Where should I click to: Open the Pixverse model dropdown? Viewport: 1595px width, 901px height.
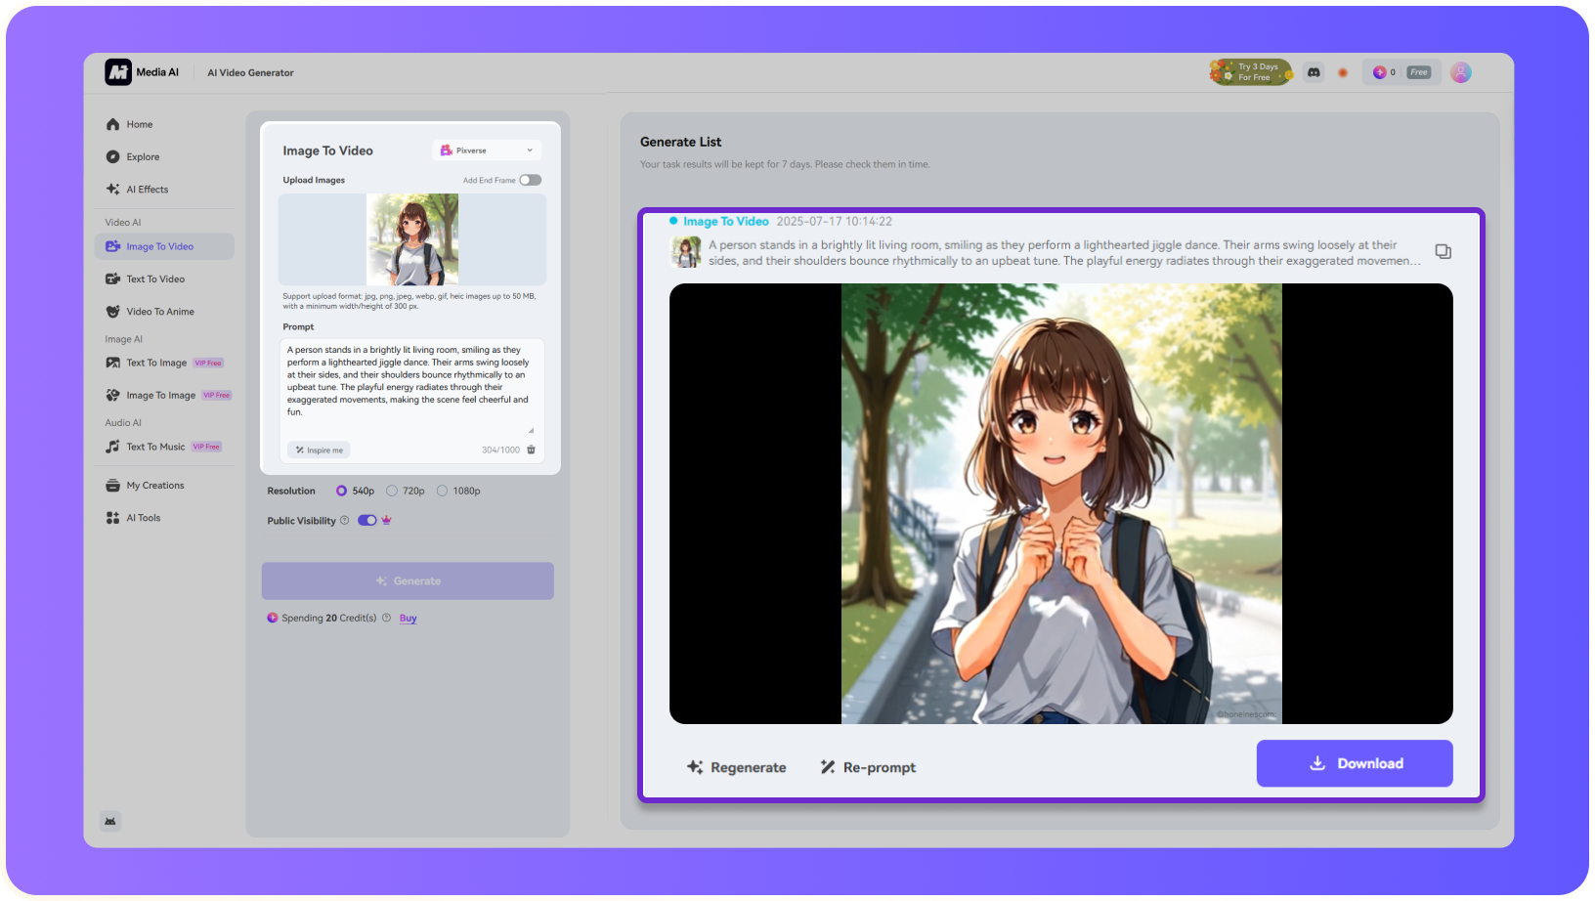coord(487,150)
